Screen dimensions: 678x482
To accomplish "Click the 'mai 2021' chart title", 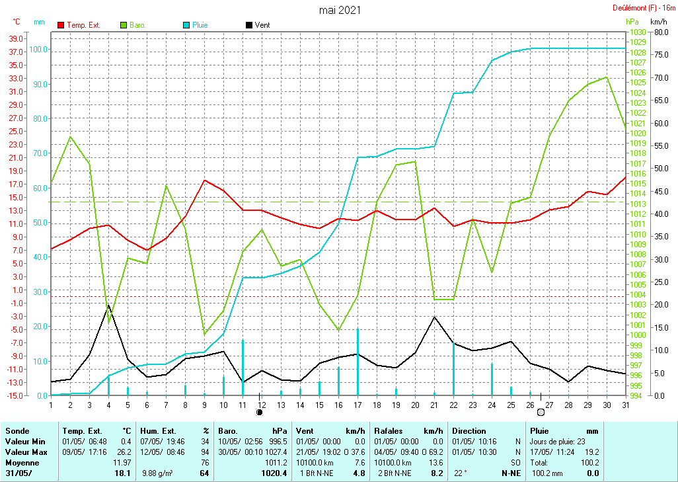I will click(x=340, y=10).
